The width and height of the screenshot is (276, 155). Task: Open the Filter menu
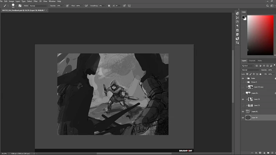[x=35, y=2]
